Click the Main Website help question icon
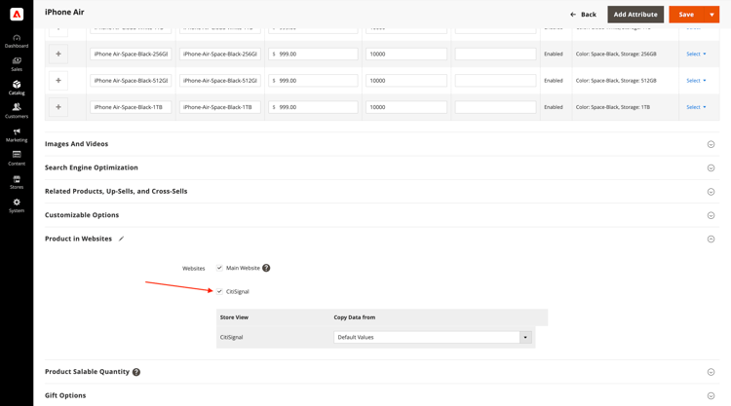731x406 pixels. [266, 268]
